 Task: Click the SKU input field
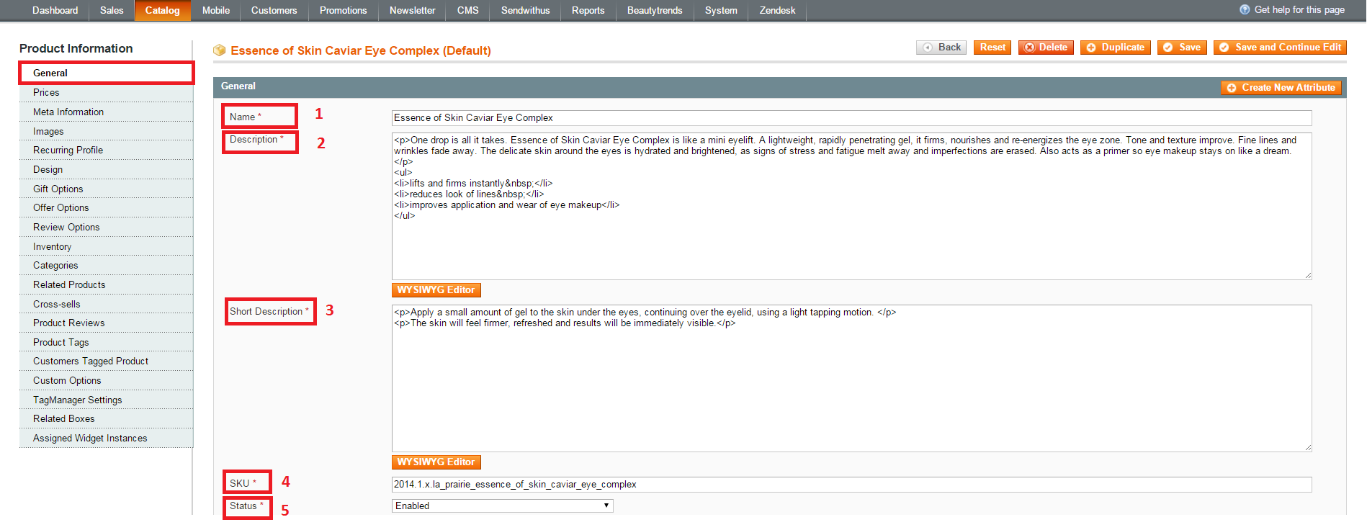coord(851,485)
